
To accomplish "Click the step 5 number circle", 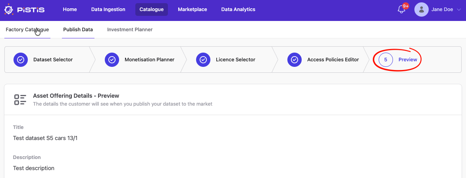I will coord(385,60).
